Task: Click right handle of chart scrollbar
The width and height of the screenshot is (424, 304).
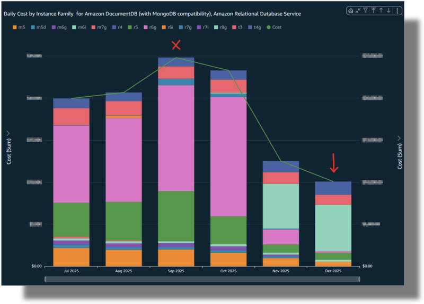Action: [x=359, y=279]
